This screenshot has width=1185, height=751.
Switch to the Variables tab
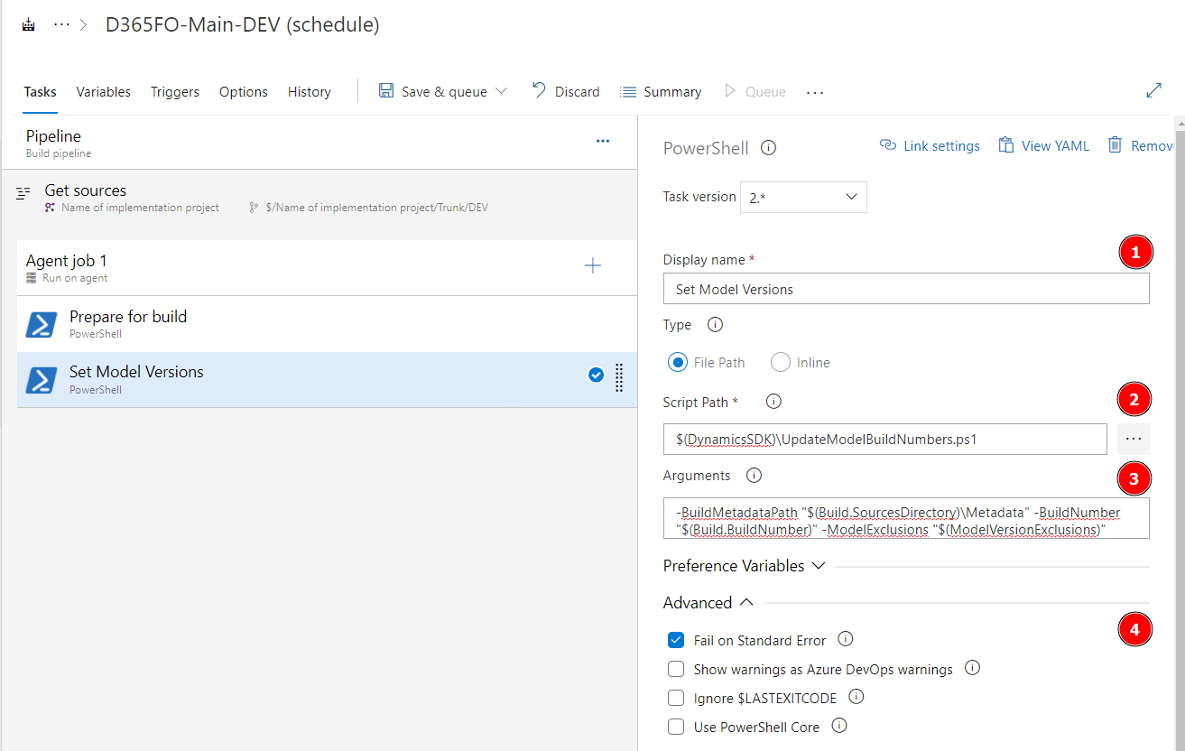tap(103, 92)
